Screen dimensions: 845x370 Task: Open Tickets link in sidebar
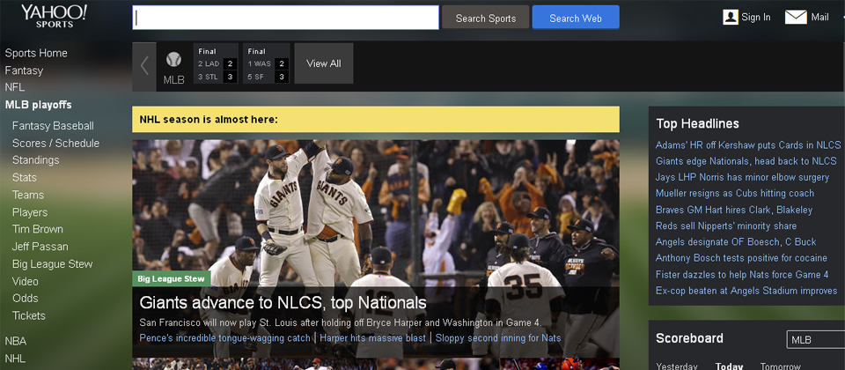(x=28, y=315)
